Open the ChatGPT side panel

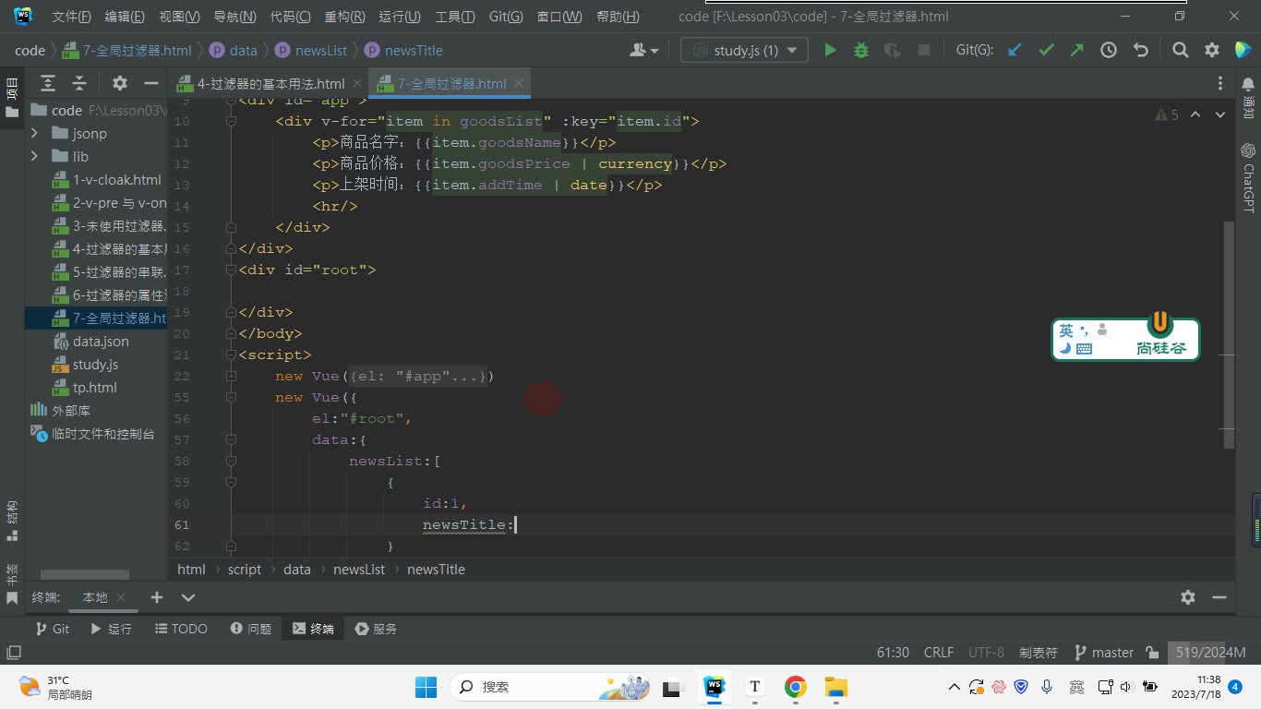(x=1248, y=177)
